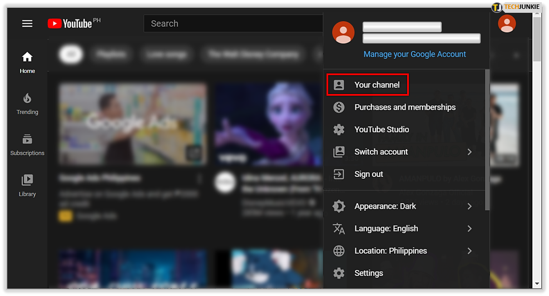This screenshot has width=549, height=296.
Task: Click the first video thumbnail with Google Ads
Action: point(133,124)
